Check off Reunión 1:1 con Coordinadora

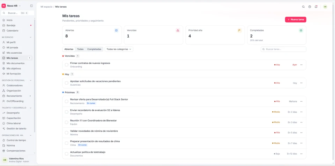66,122
